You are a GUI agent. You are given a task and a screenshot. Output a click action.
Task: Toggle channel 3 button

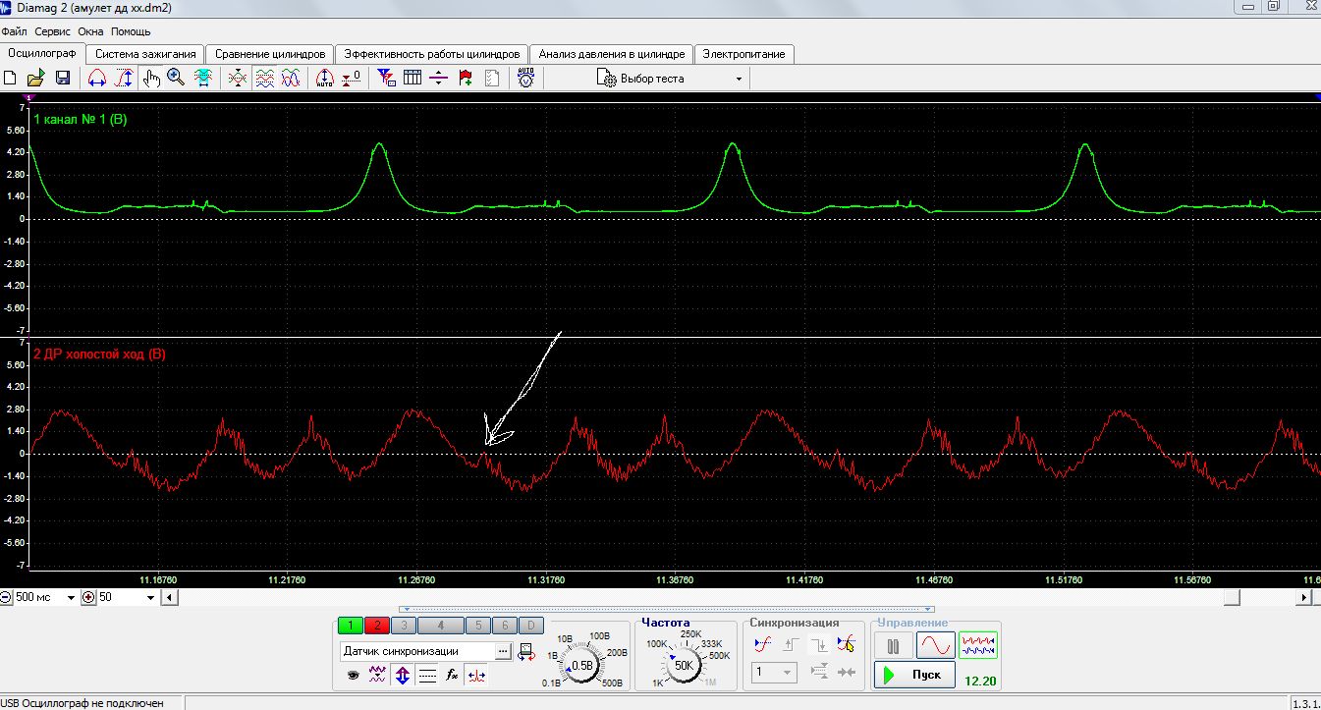[403, 625]
